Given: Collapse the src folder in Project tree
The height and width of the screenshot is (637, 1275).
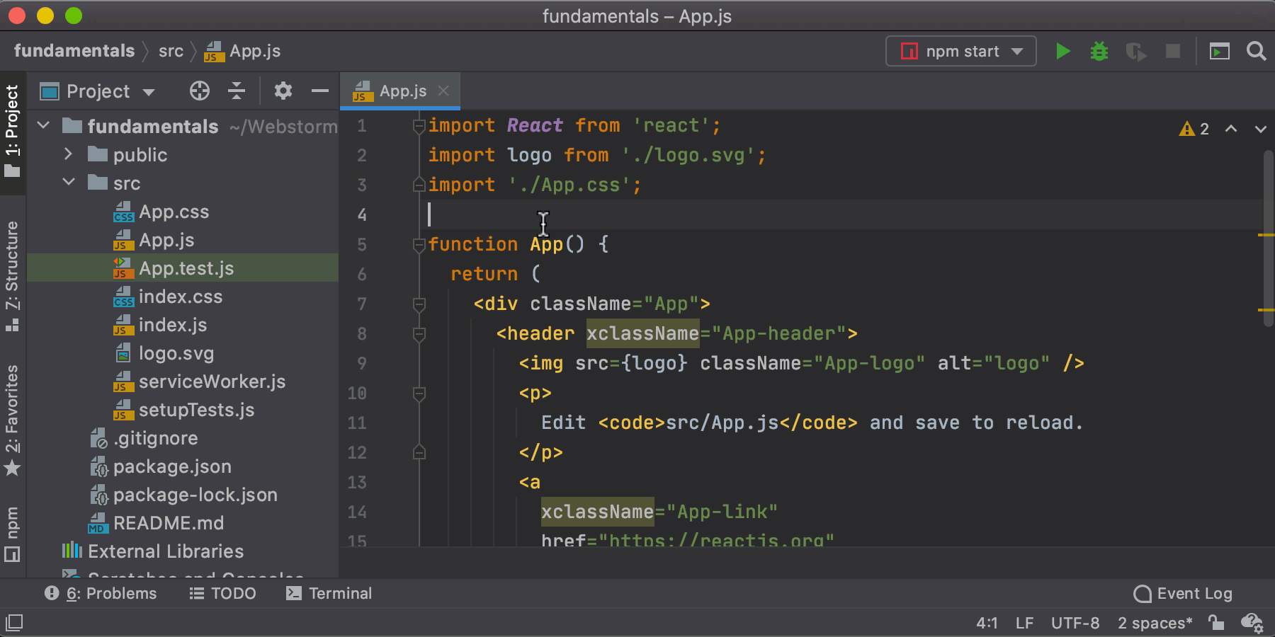Looking at the screenshot, I should tap(69, 183).
